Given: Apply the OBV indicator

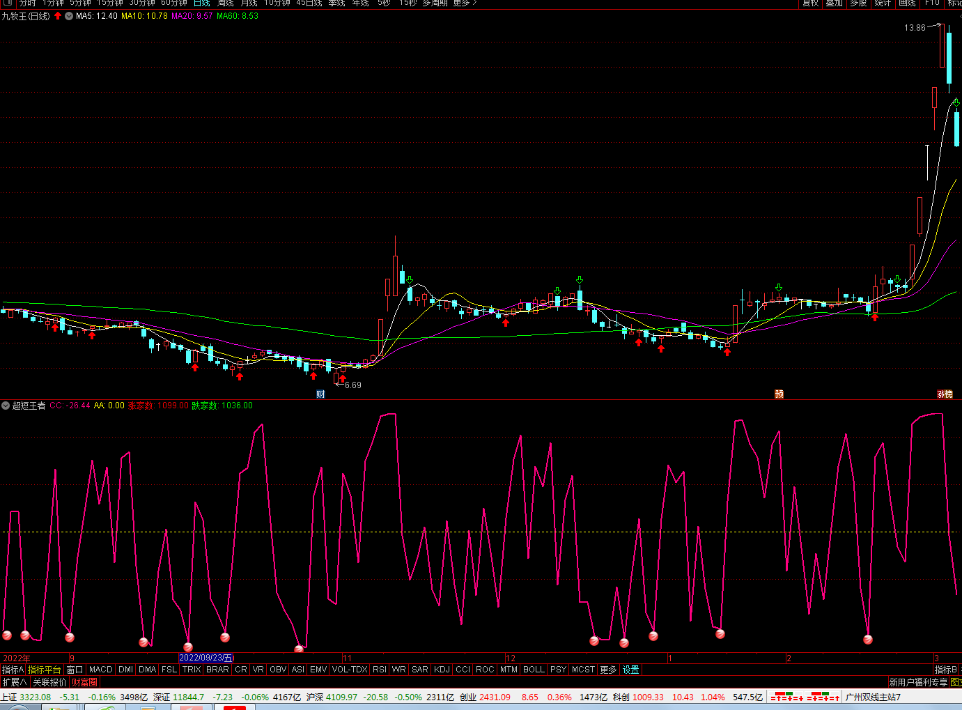Looking at the screenshot, I should [x=278, y=670].
